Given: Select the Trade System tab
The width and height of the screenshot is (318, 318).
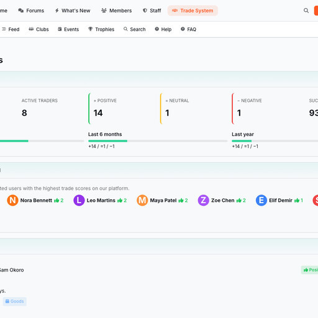Looking at the screenshot, I should point(193,11).
